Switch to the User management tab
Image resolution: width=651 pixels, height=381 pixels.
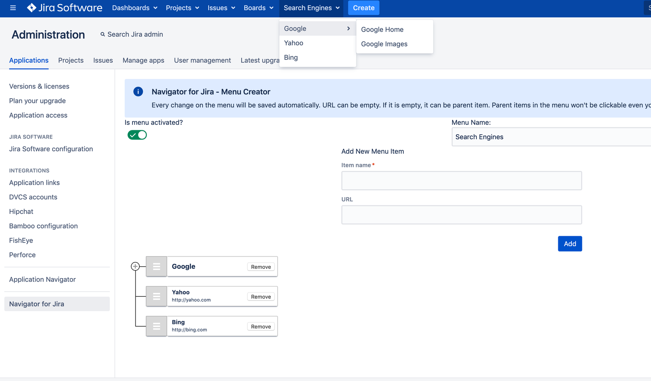[202, 60]
